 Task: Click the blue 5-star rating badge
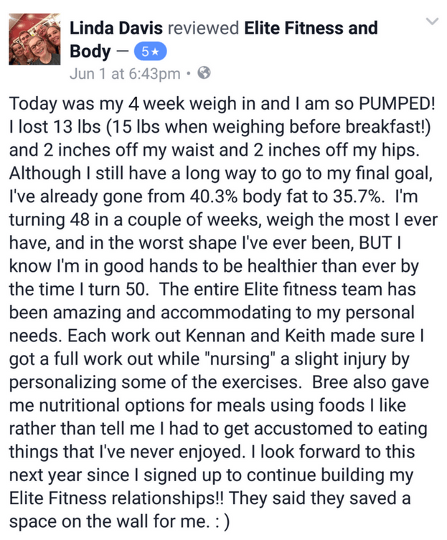[x=150, y=52]
